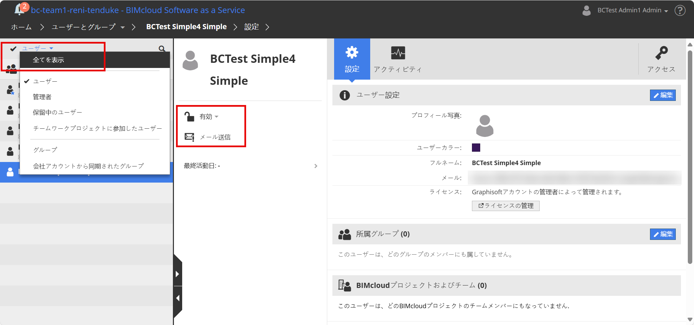This screenshot has height=325, width=694.
Task: Click BCTest Simple4 Simple breadcrumb
Action: [x=186, y=27]
